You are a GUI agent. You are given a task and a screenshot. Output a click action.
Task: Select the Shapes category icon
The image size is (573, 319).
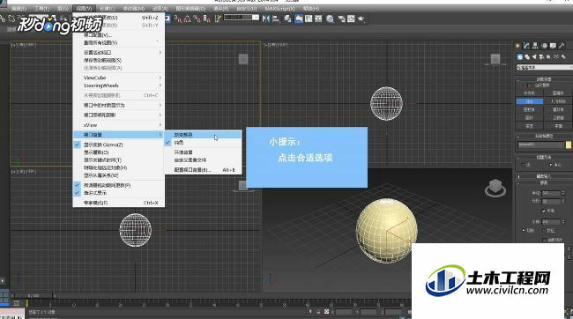coord(527,57)
